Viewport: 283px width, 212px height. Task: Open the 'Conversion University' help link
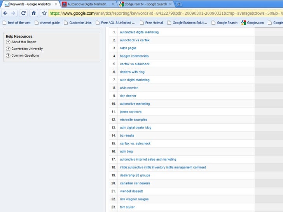coord(27,49)
